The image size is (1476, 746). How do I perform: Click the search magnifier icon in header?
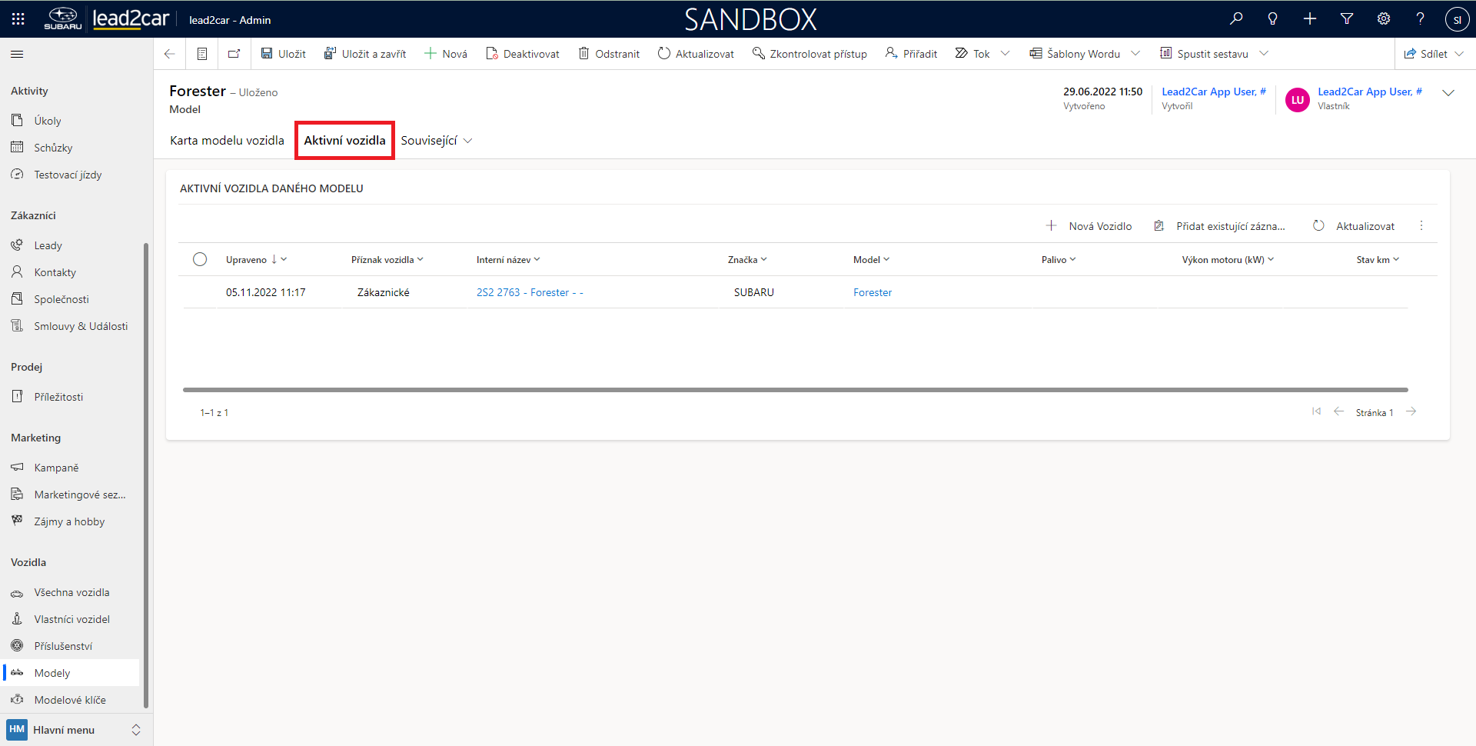tap(1236, 19)
